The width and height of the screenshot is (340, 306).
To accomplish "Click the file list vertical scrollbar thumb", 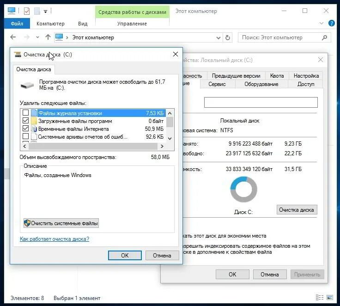I will click(170, 122).
